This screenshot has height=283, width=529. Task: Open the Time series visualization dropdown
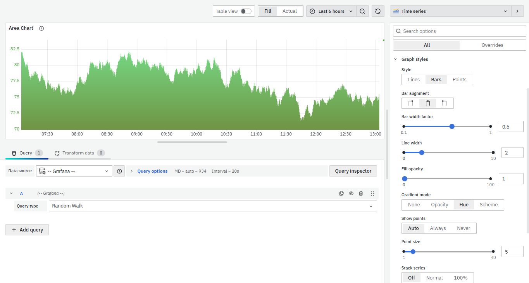point(450,11)
